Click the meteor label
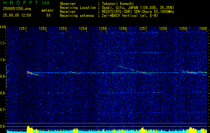 47,10
